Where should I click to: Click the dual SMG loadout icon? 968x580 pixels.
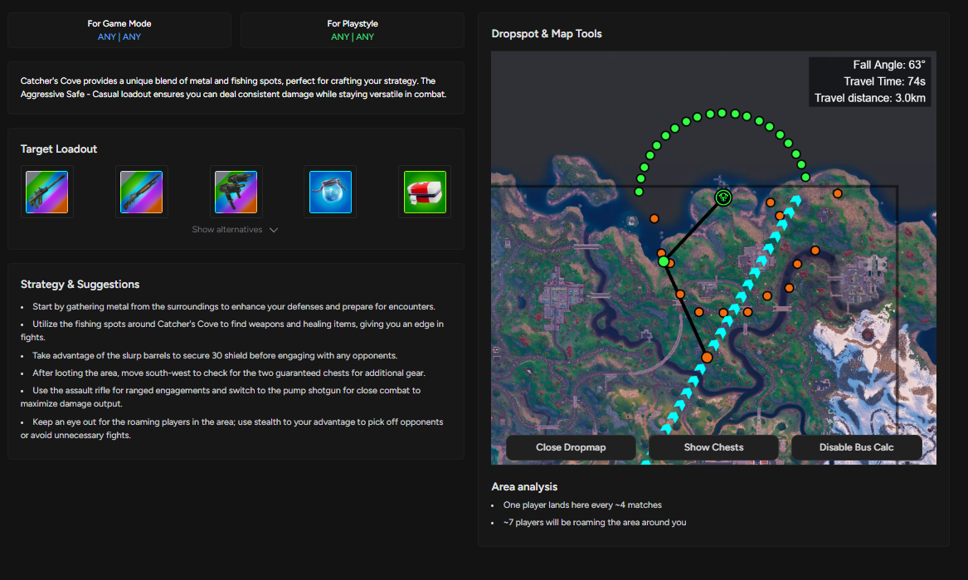tap(236, 192)
